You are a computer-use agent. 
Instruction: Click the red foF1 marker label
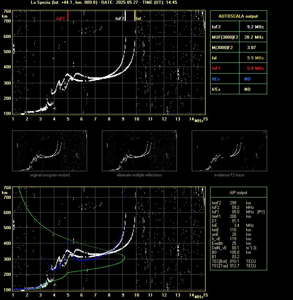60,19
